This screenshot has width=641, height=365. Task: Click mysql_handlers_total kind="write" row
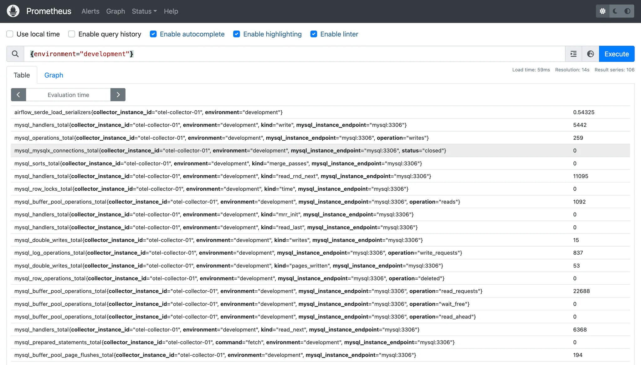[320, 125]
